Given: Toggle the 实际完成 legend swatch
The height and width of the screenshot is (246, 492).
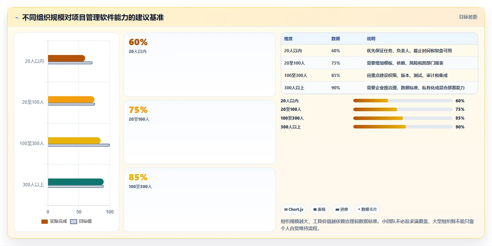Looking at the screenshot, I should pyautogui.click(x=45, y=222).
